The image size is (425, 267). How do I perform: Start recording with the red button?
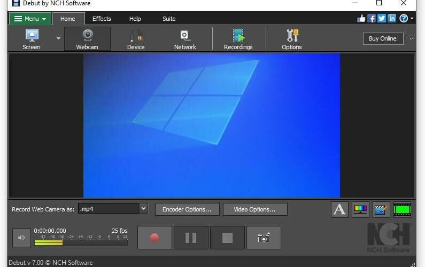click(154, 238)
